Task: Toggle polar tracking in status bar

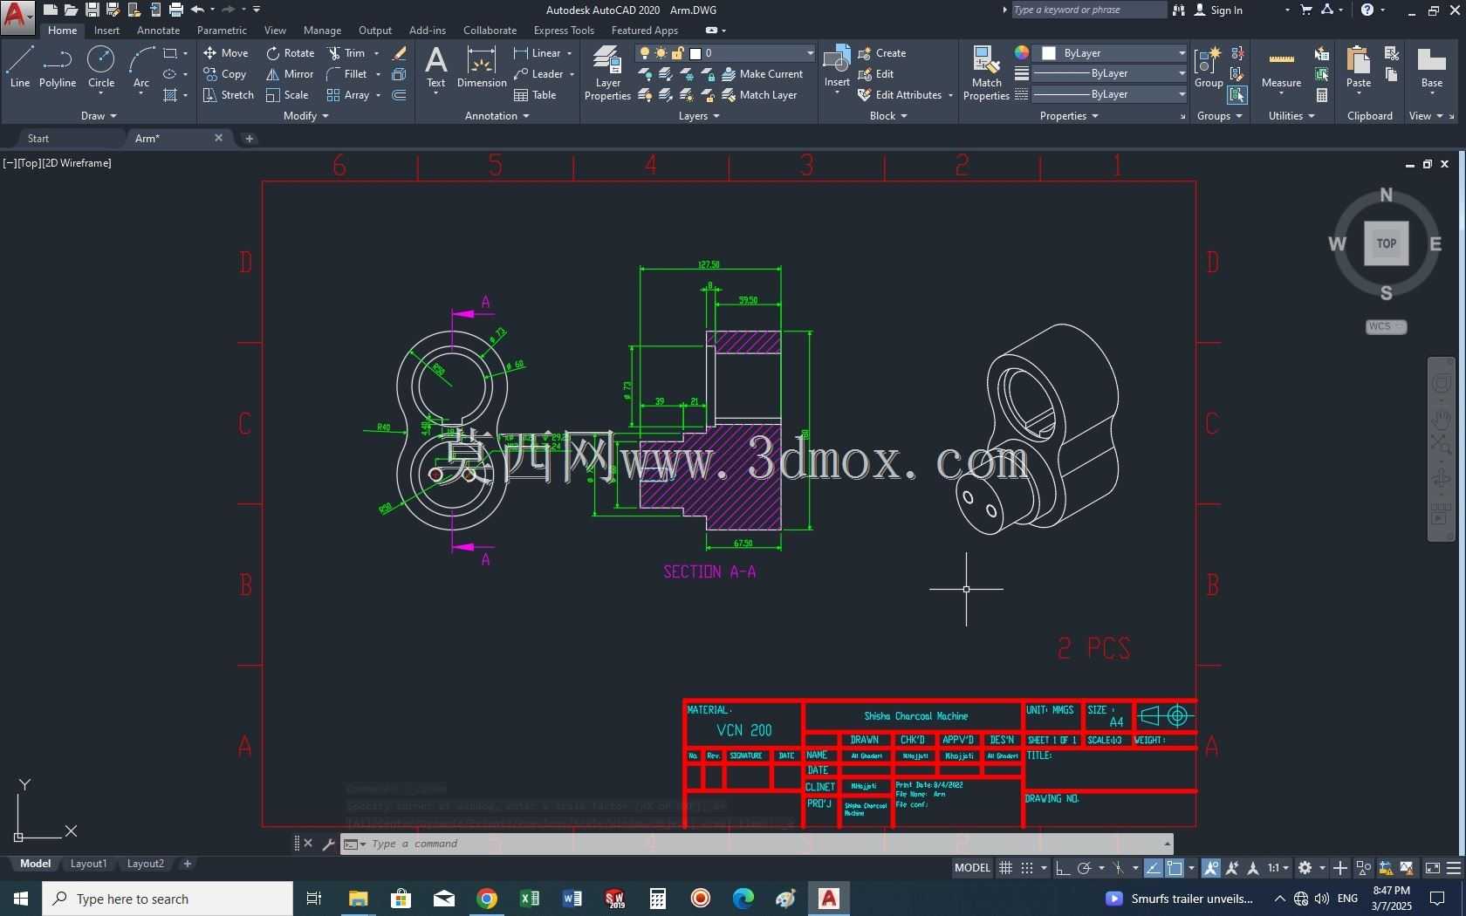Action: click(x=1084, y=868)
